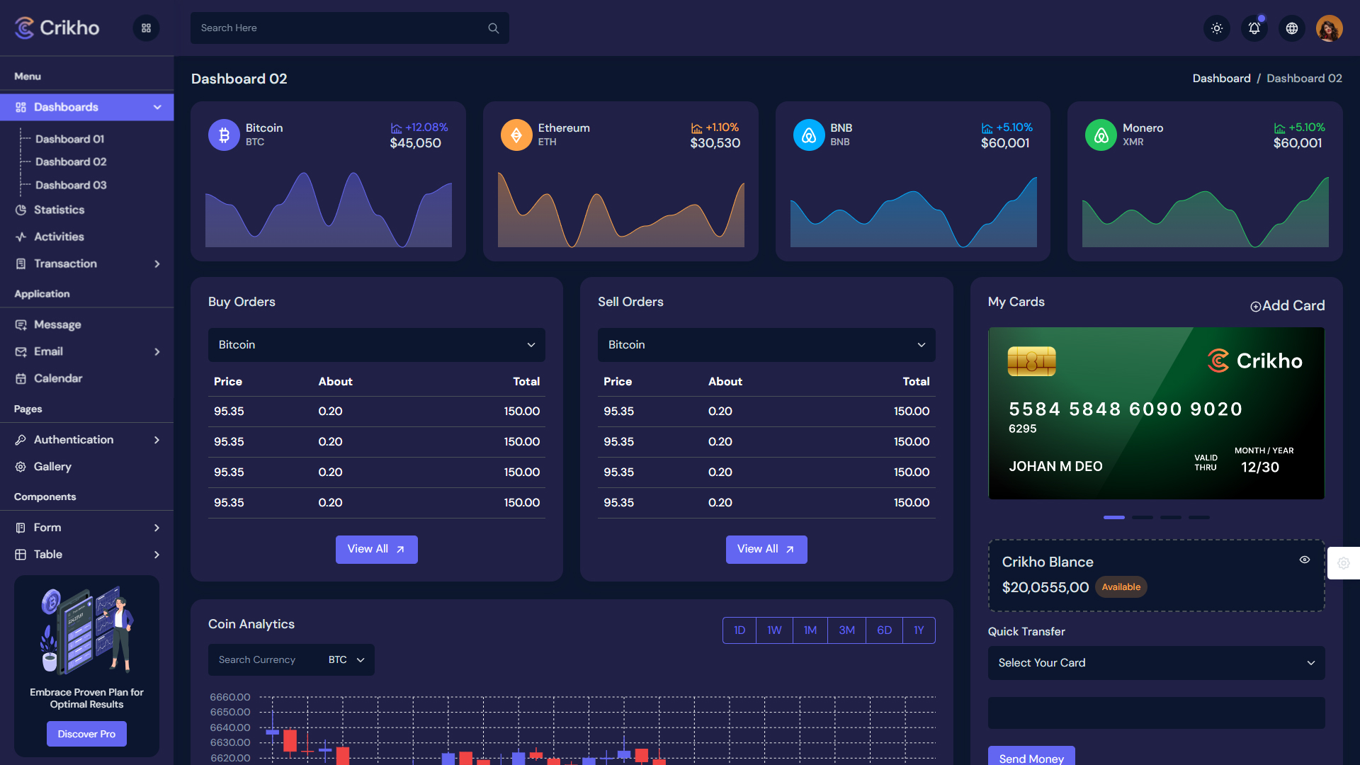Screen dimensions: 1360x765
Task: Navigate to Dashboard via the breadcrumb
Action: 1221,78
